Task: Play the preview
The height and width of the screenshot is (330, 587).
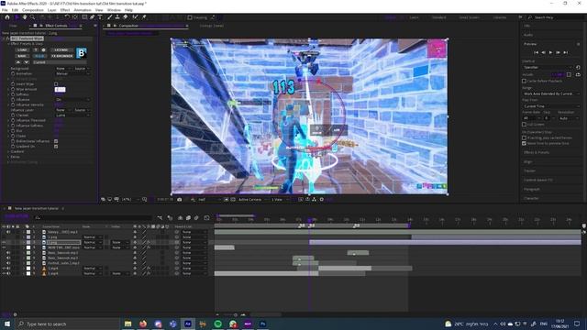Action: pos(550,53)
